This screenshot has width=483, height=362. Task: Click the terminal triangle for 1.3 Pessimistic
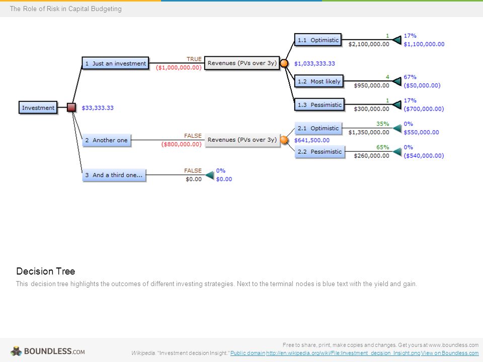click(x=397, y=105)
